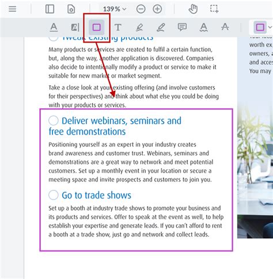Open the hamburger menu

coord(13,9)
